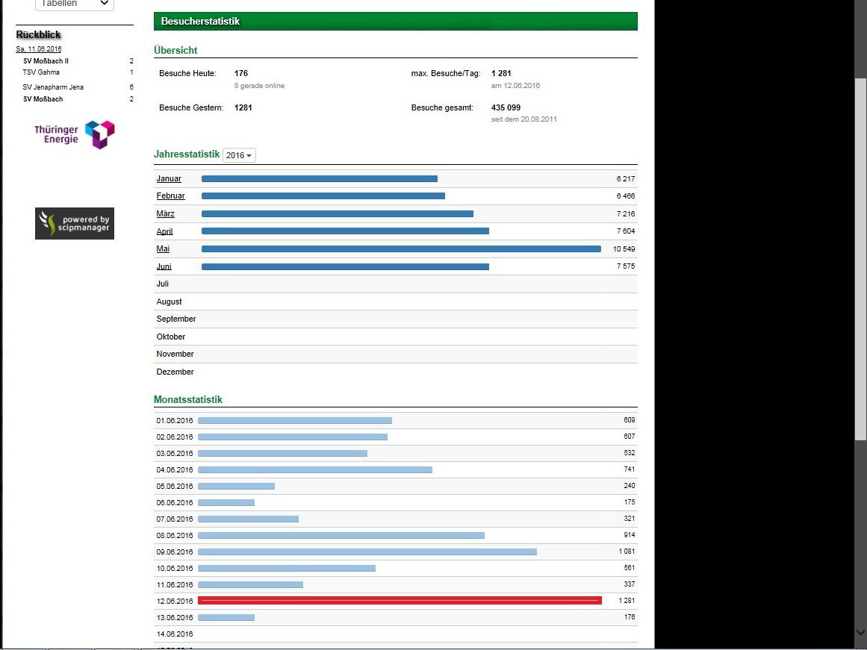
Task: Click the 10.06.2016 date label
Action: (x=175, y=569)
